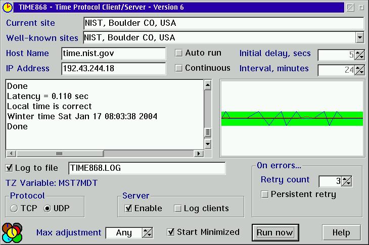This screenshot has width=369, height=245.
Task: Click the Host Name input field
Action: tap(113, 54)
